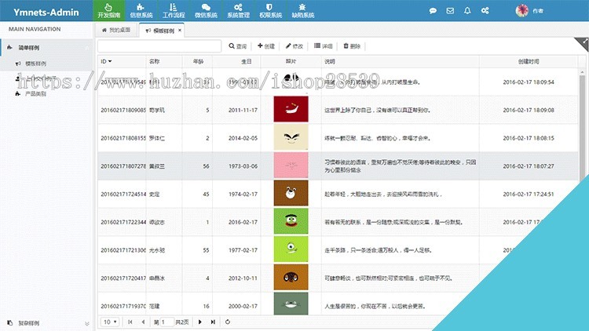This screenshot has width=589, height=331.
Task: Expand the 复杂样例 sidebar group
Action: 46,323
